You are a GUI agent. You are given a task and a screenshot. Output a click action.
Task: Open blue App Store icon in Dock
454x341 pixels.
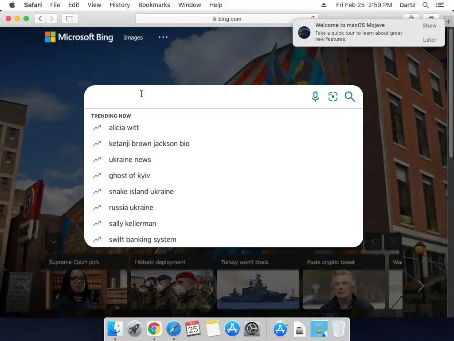pos(232,329)
